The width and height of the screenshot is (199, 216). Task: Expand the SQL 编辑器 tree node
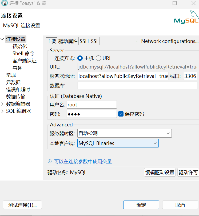tap(3, 111)
